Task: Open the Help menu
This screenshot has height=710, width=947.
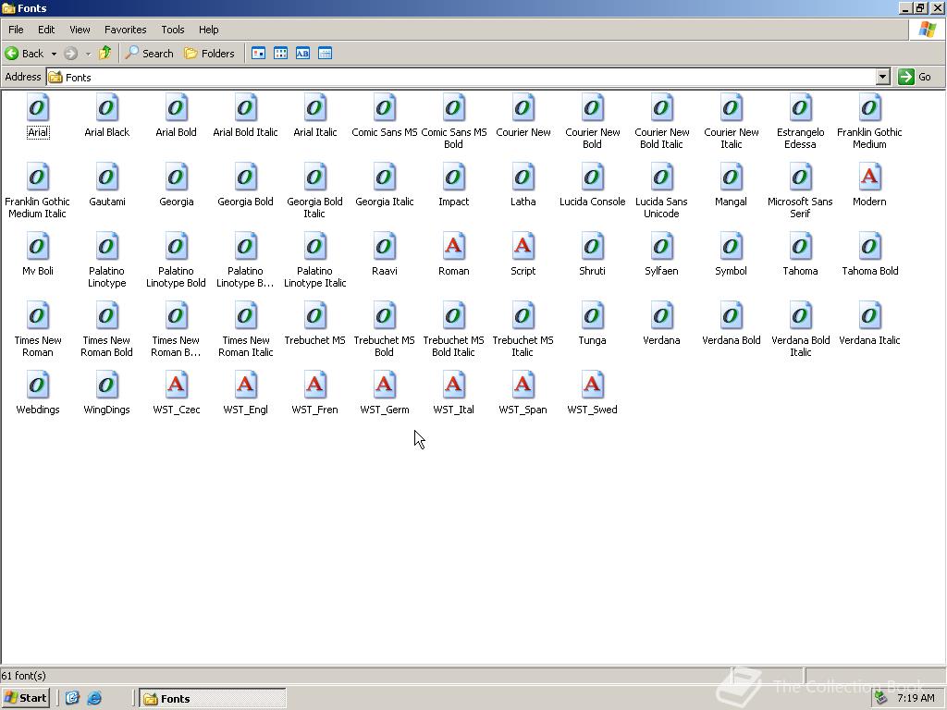Action: pos(209,30)
